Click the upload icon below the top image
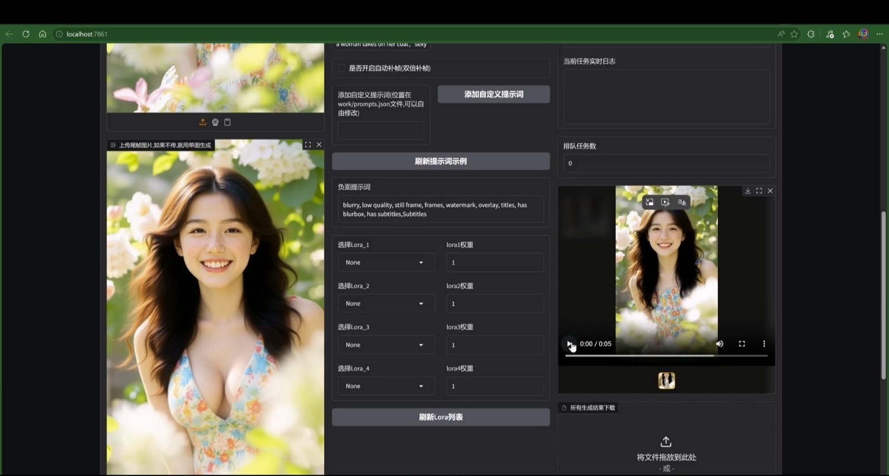 coord(203,122)
